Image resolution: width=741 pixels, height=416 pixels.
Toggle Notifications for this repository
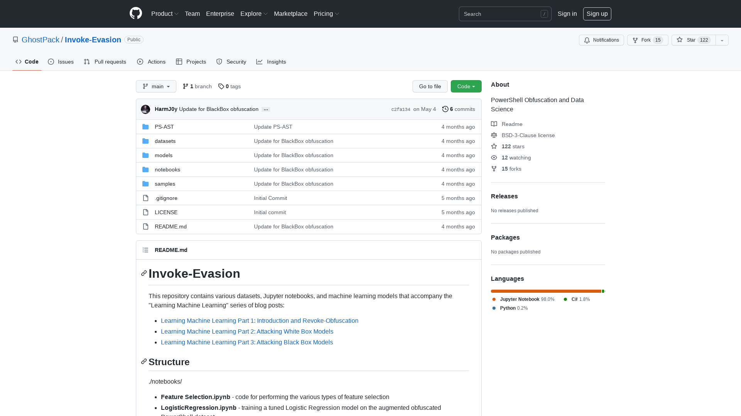pyautogui.click(x=601, y=40)
